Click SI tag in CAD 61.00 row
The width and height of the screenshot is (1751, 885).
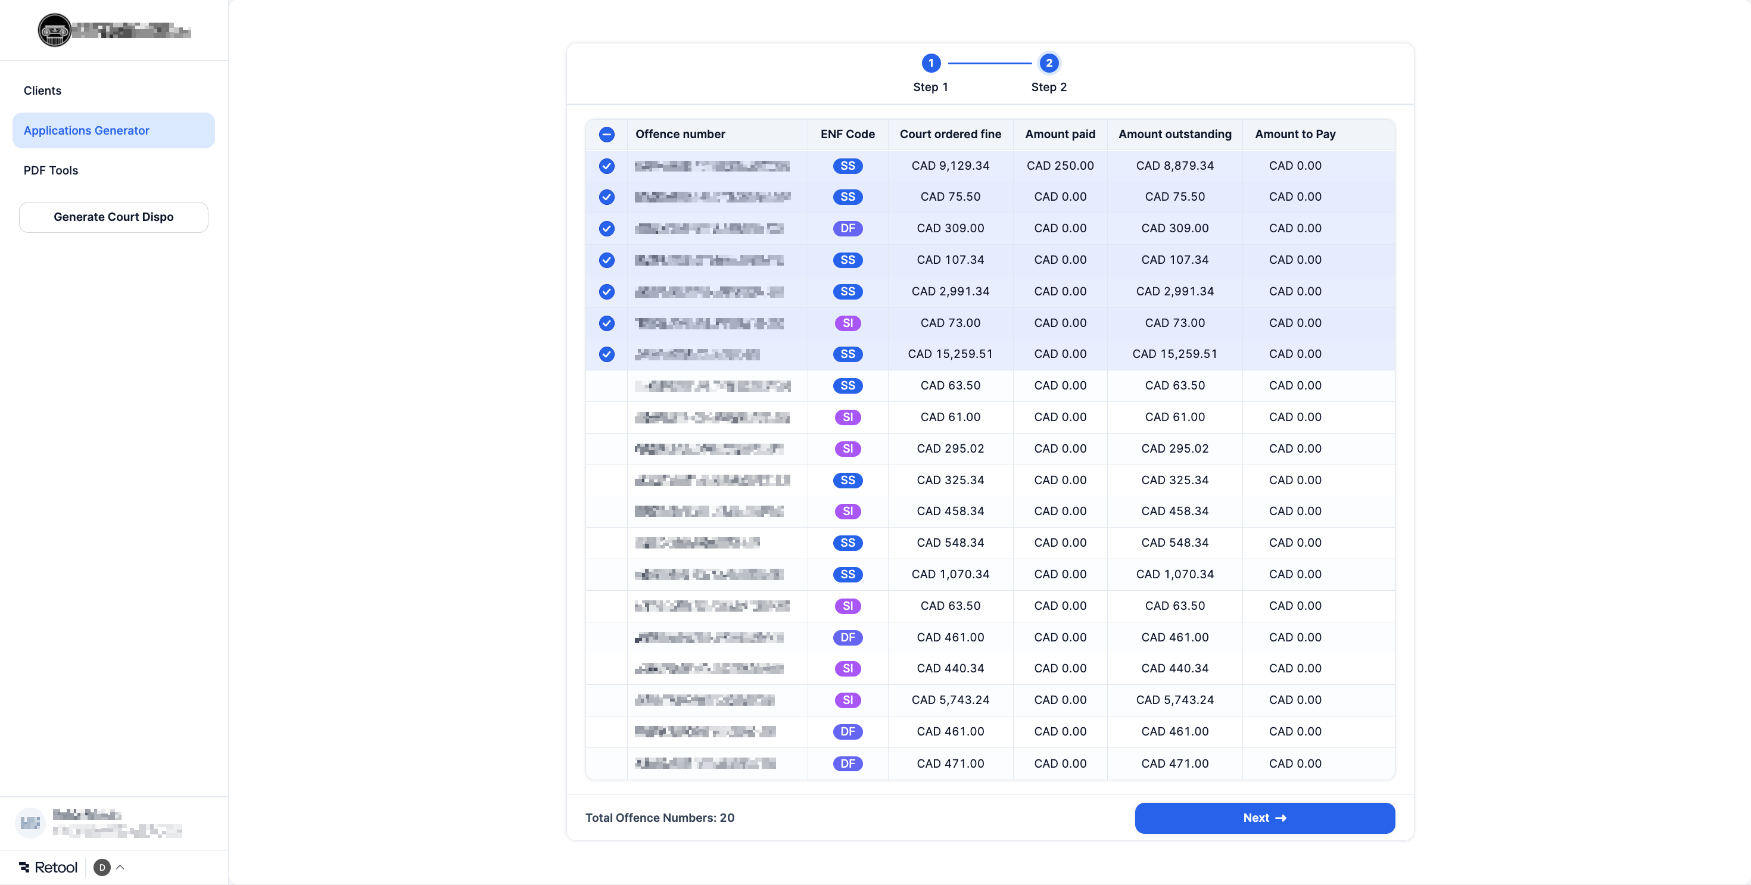click(848, 417)
